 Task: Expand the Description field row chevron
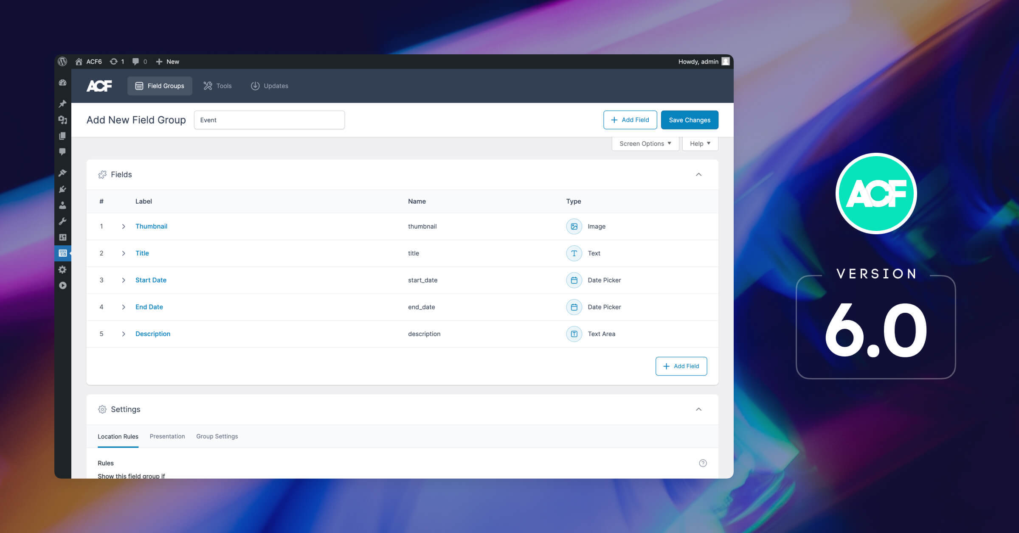point(124,334)
